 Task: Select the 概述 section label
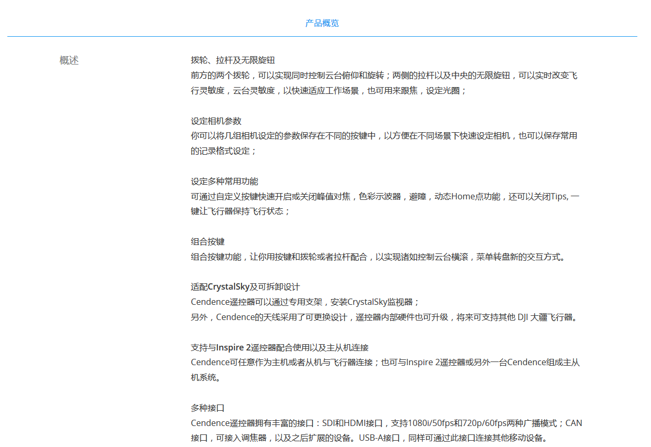[x=69, y=60]
